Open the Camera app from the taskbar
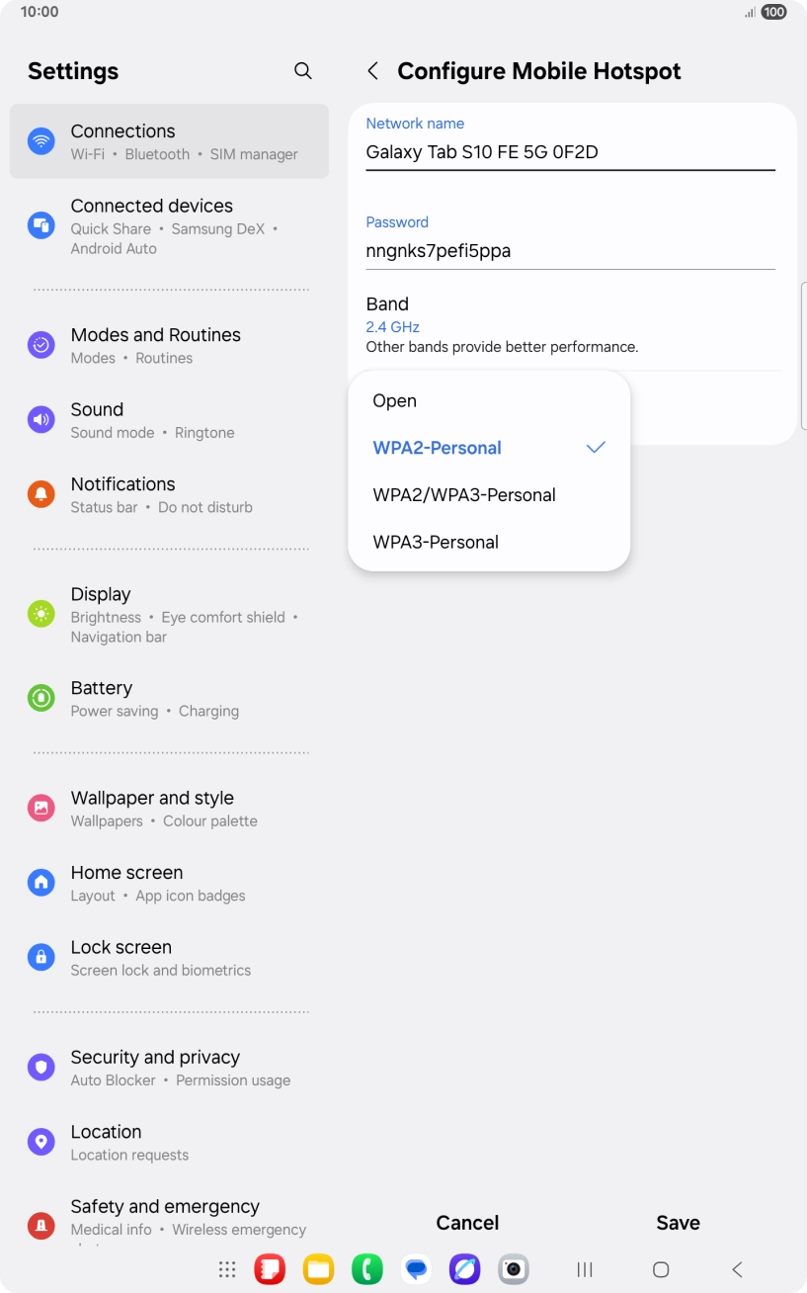The image size is (807, 1293). click(513, 1268)
